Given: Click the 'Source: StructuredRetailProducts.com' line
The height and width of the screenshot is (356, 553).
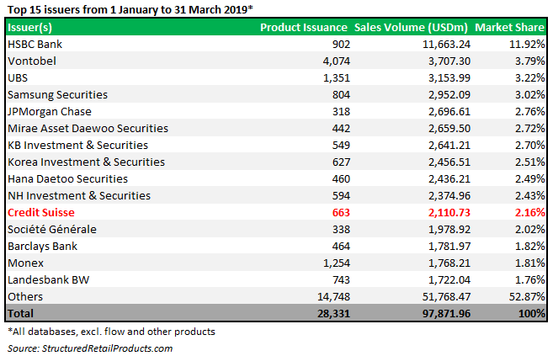Looking at the screenshot, I should 90,348.
